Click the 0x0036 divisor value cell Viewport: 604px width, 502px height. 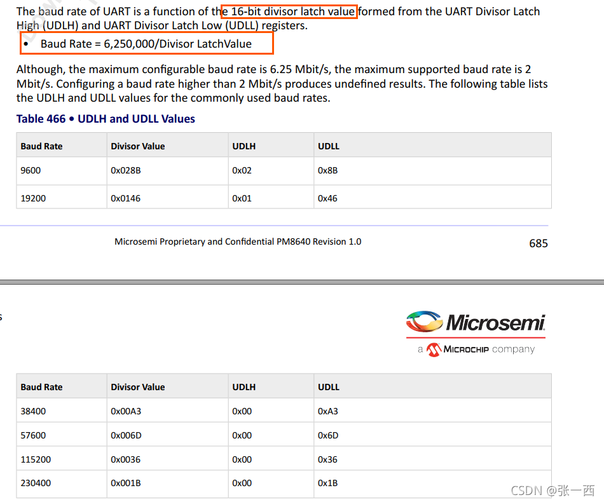[168, 459]
